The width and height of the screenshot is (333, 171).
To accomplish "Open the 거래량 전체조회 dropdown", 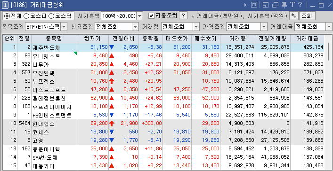I will click(195, 27).
